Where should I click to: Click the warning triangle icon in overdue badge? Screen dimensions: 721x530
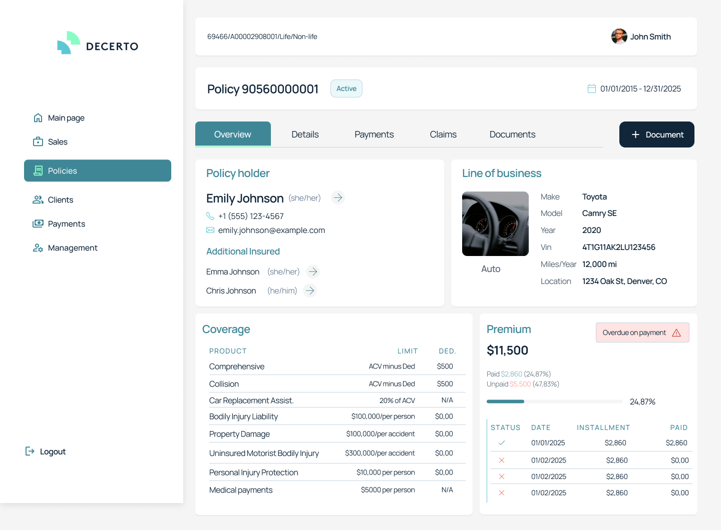676,332
